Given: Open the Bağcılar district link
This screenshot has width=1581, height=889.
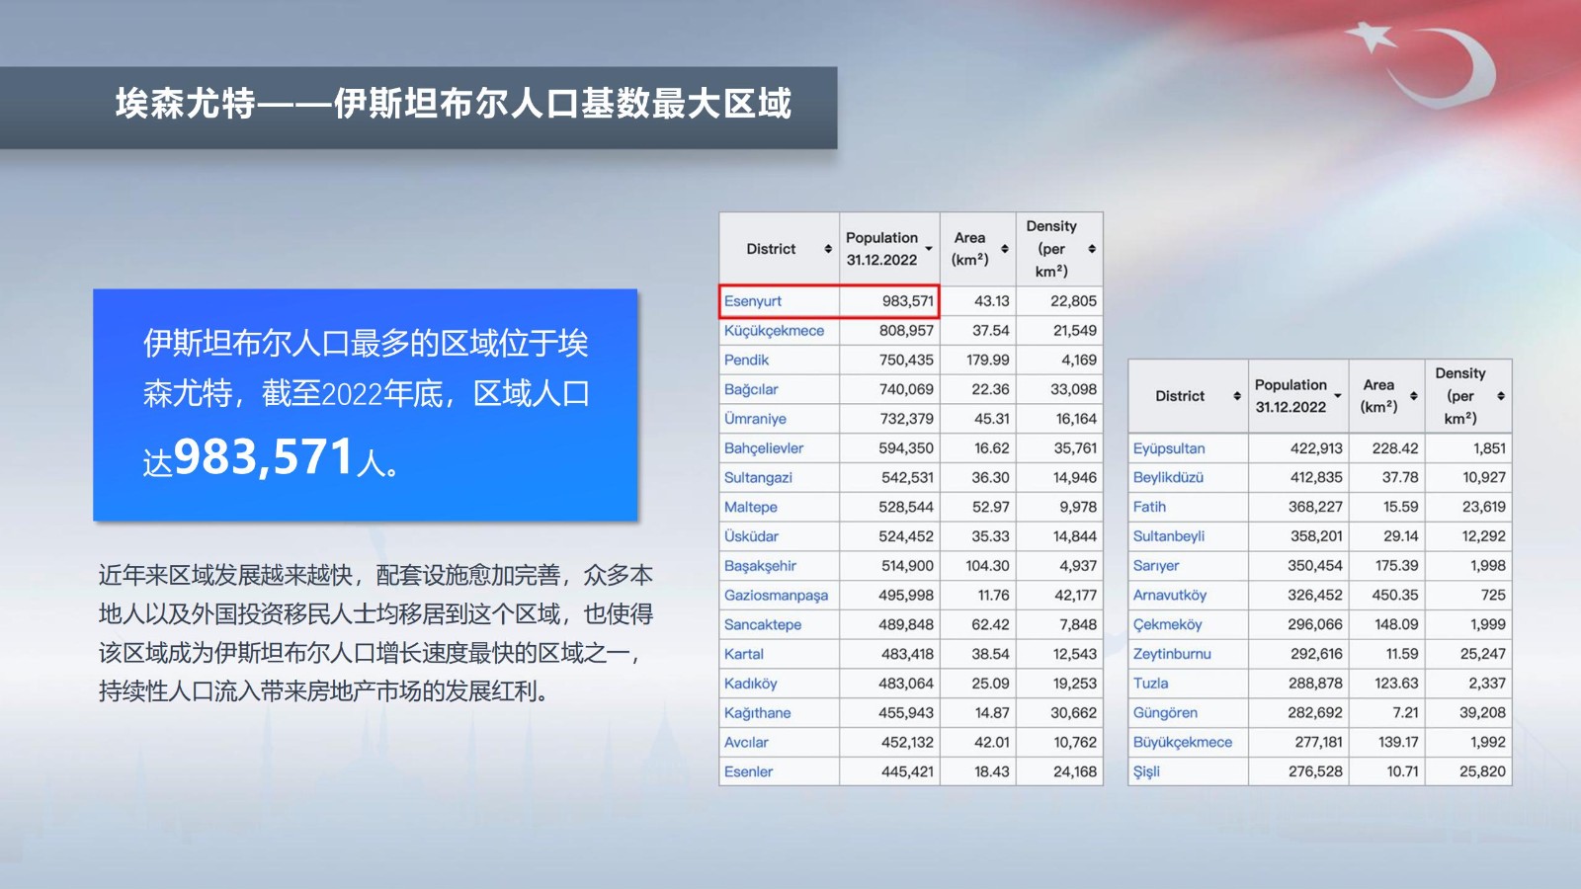Looking at the screenshot, I should click(x=751, y=389).
